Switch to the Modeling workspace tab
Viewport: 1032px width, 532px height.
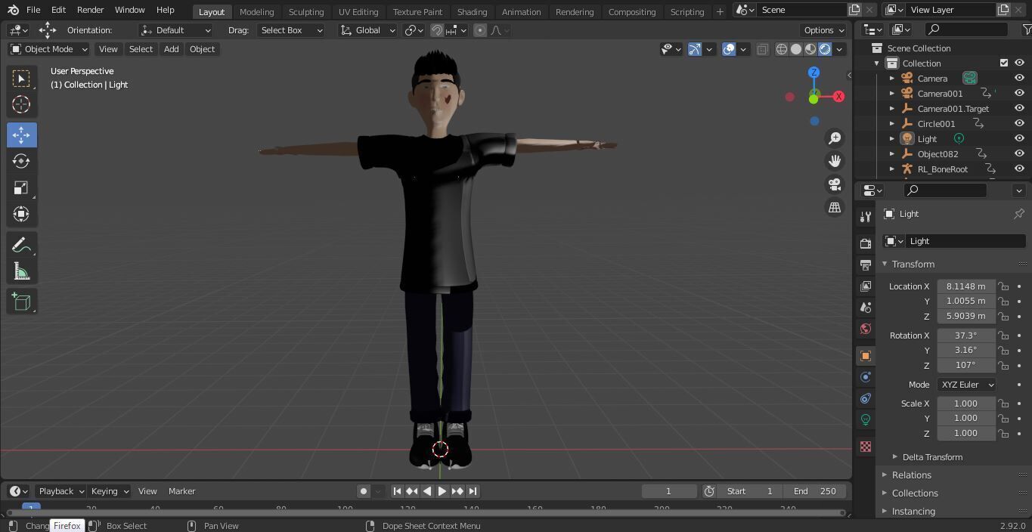coord(256,11)
